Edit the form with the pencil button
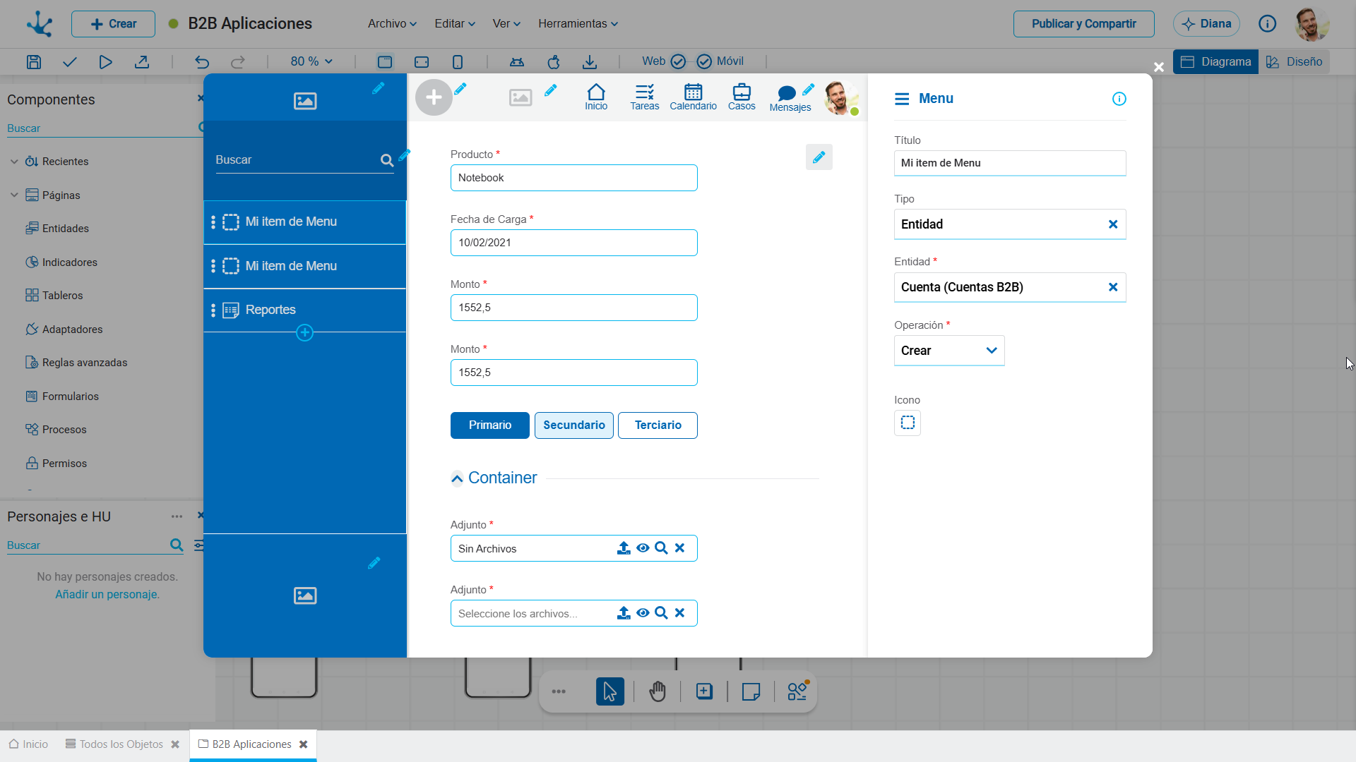Screen dimensions: 1356x762 click(819, 157)
